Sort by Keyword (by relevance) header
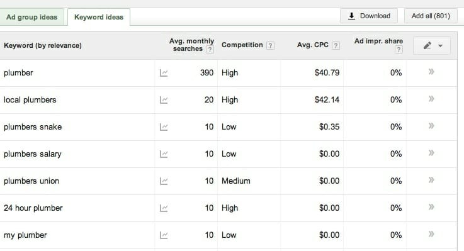The height and width of the screenshot is (251, 464). tap(43, 45)
